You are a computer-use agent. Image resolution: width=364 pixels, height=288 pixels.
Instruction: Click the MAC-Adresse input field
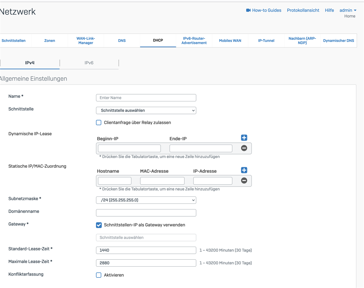pyautogui.click(x=162, y=181)
